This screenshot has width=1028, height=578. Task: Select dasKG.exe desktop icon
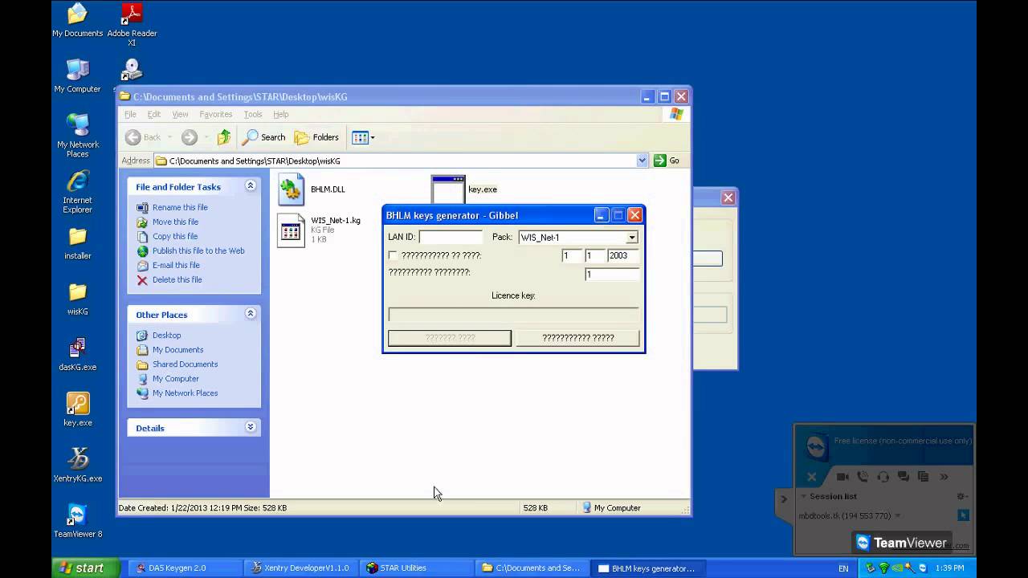point(78,354)
